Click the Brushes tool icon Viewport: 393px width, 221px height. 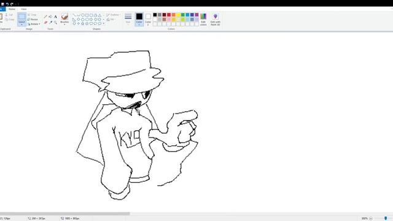point(64,17)
